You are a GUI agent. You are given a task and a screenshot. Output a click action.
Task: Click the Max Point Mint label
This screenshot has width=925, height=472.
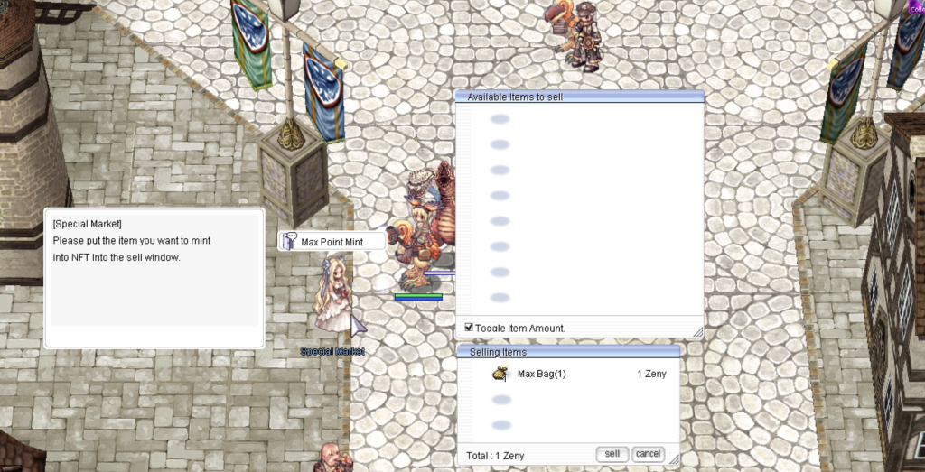pyautogui.click(x=332, y=242)
